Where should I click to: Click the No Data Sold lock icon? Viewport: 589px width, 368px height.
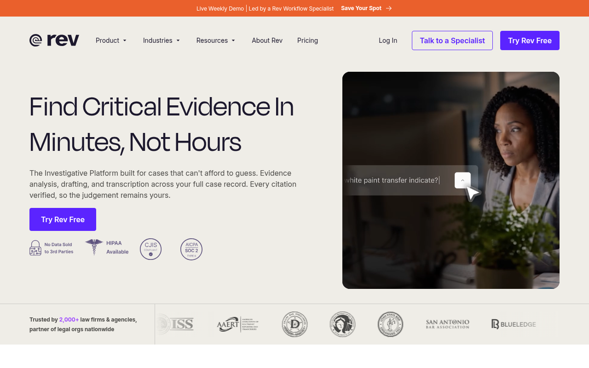coord(35,248)
